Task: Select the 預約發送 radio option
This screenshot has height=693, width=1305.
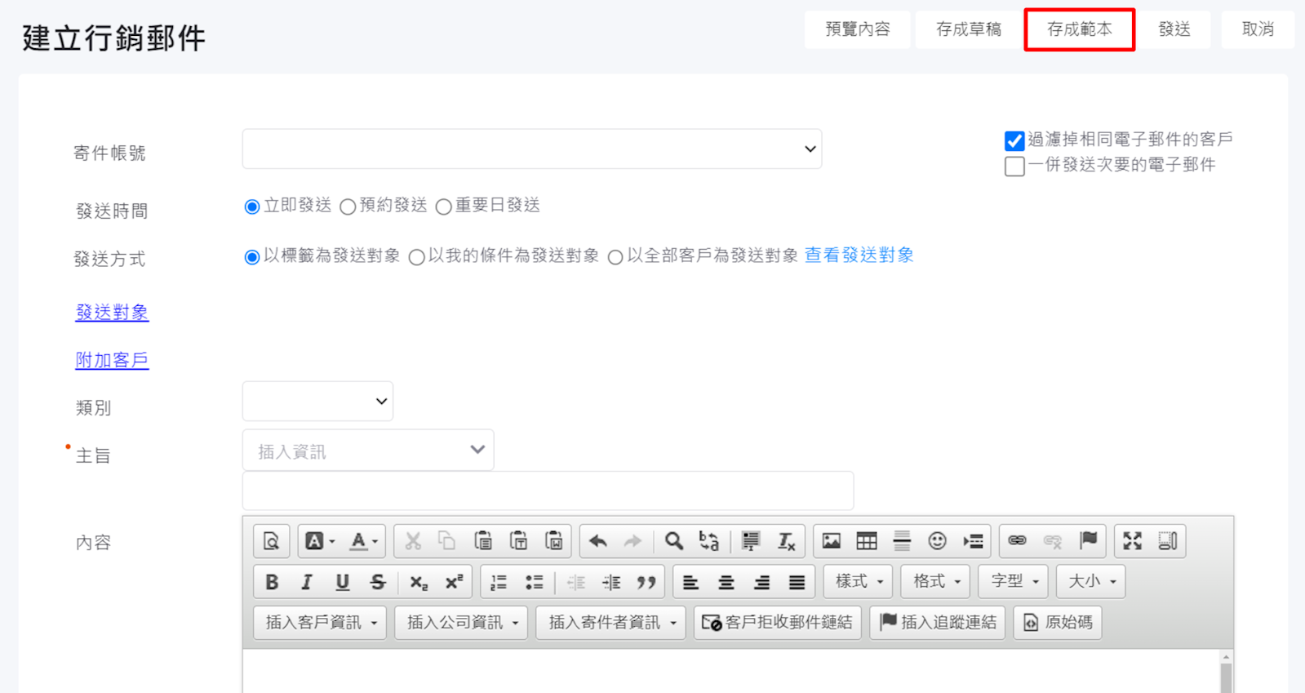Action: (348, 207)
